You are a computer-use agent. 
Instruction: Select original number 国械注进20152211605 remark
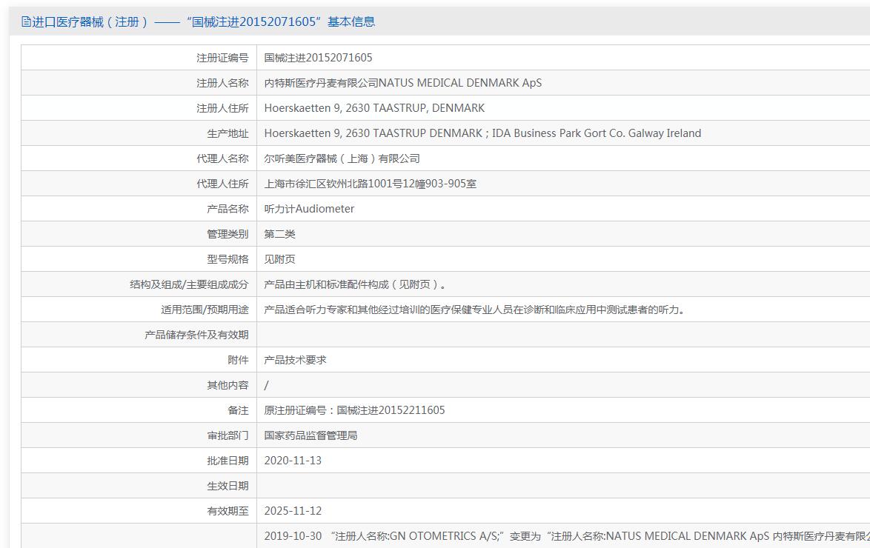point(391,410)
